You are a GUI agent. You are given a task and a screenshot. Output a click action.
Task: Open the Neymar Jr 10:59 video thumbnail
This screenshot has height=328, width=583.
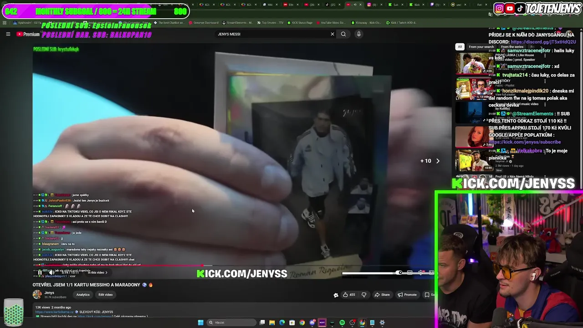(474, 160)
